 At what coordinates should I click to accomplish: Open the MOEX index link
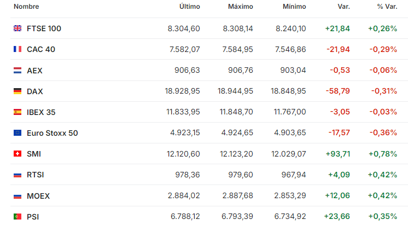tap(38, 196)
